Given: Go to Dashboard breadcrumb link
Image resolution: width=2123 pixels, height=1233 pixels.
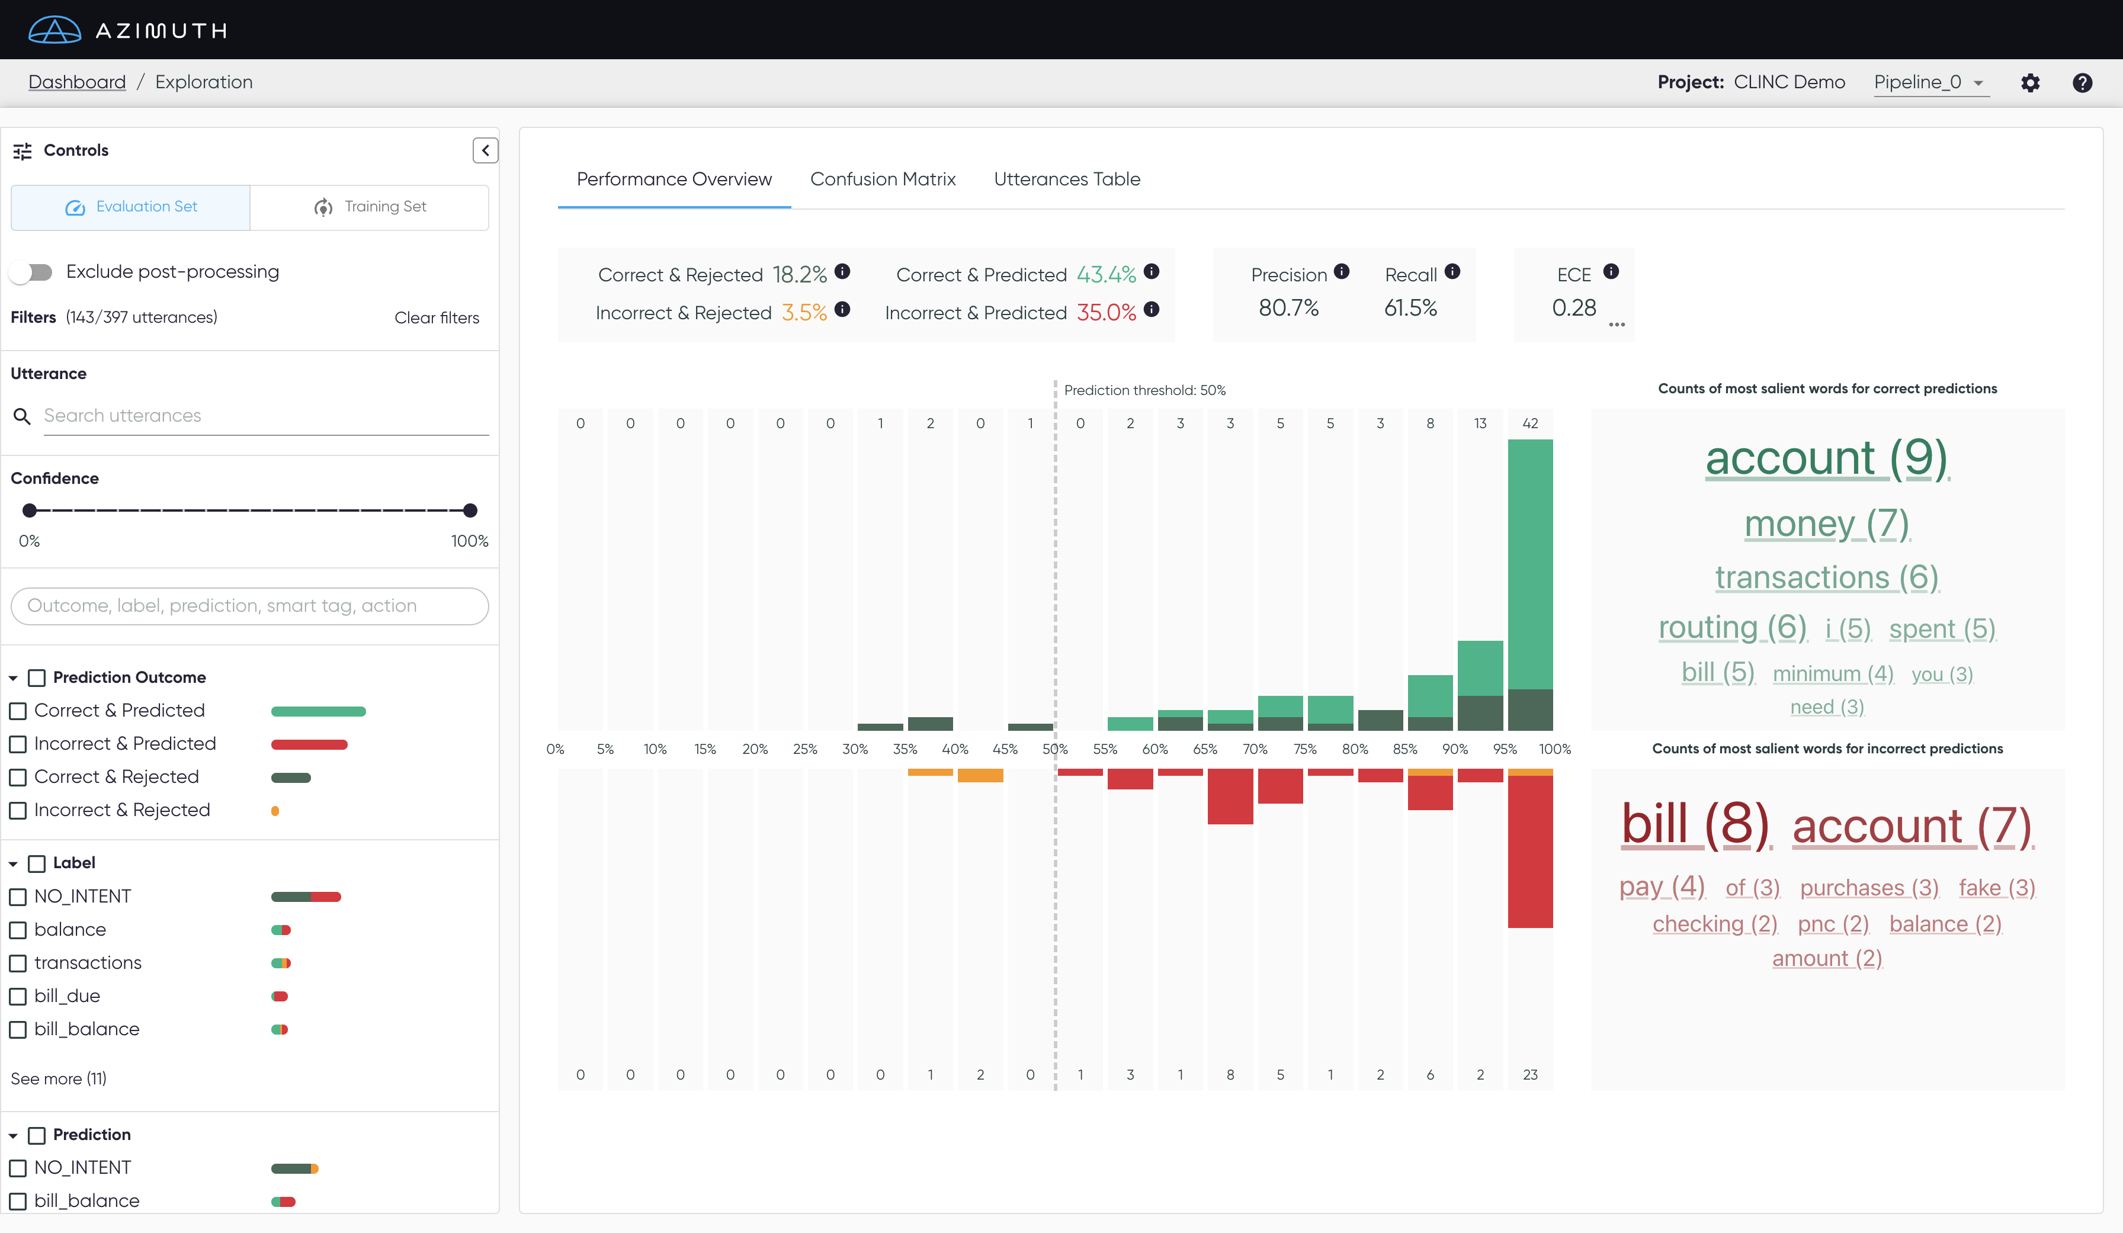Looking at the screenshot, I should [x=76, y=82].
